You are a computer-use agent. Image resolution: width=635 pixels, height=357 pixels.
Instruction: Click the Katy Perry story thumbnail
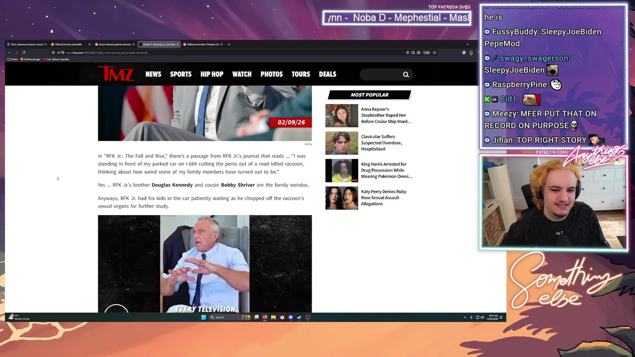click(x=341, y=198)
